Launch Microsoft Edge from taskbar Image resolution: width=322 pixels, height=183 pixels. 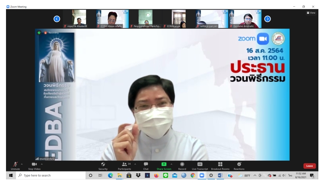(110, 175)
